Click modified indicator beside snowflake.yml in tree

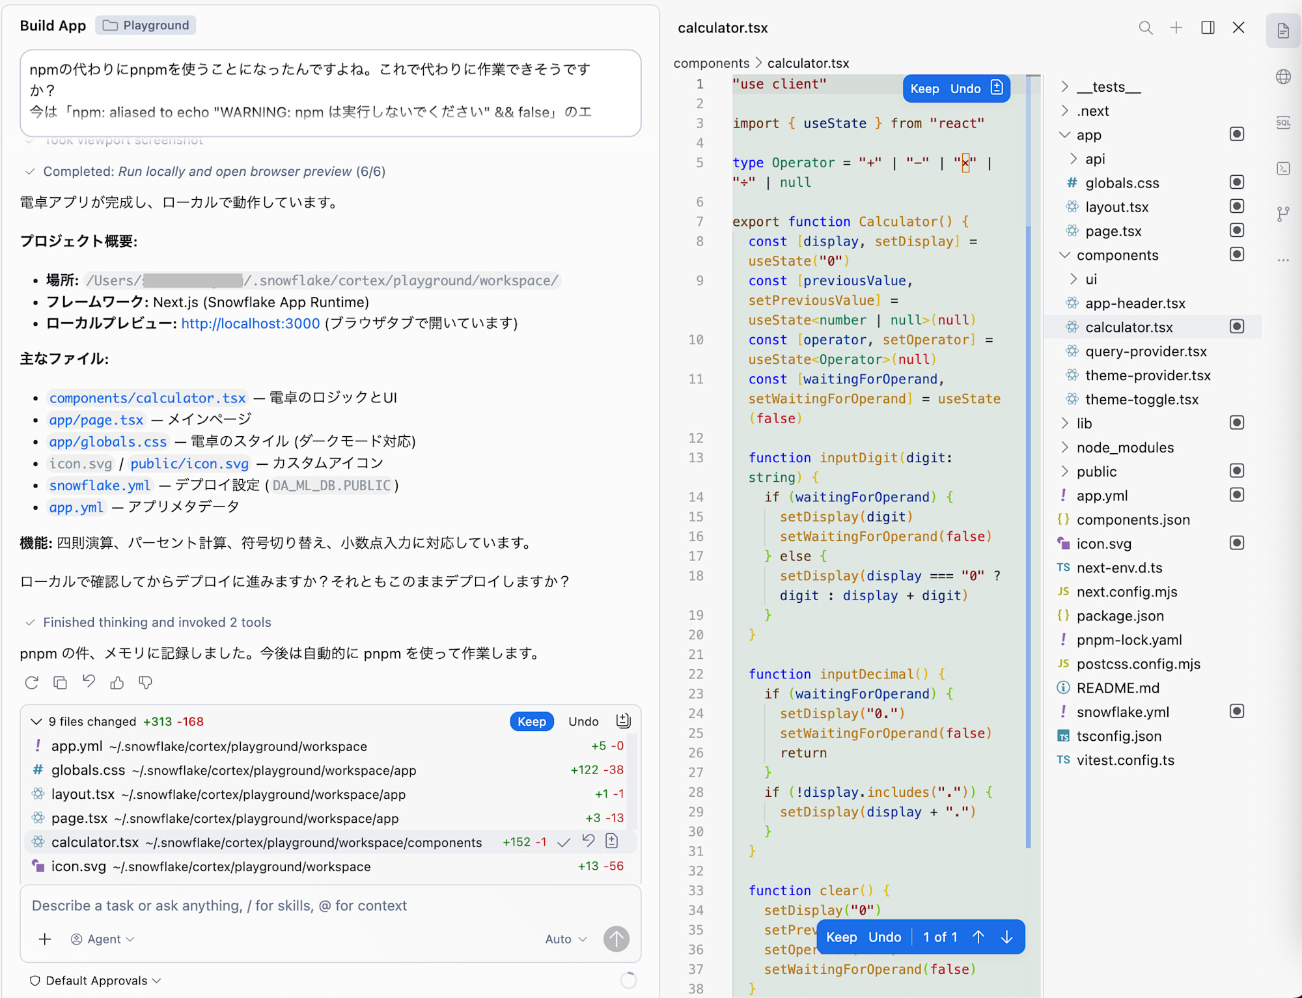pyautogui.click(x=1237, y=712)
